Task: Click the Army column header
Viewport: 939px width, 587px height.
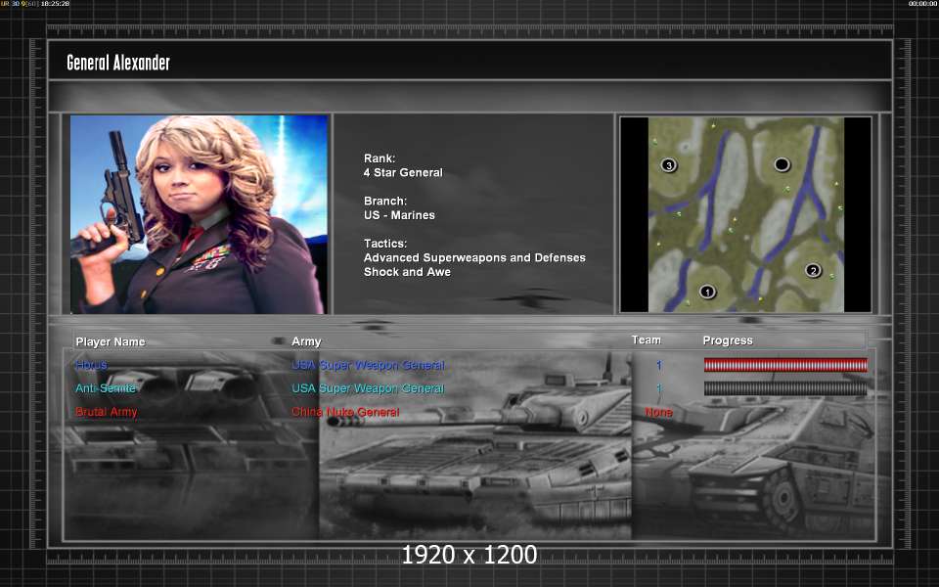Action: pos(306,340)
